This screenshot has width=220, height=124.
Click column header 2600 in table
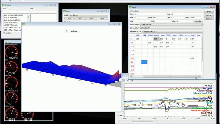click(x=163, y=35)
